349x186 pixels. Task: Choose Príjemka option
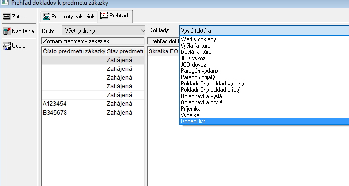click(264, 109)
